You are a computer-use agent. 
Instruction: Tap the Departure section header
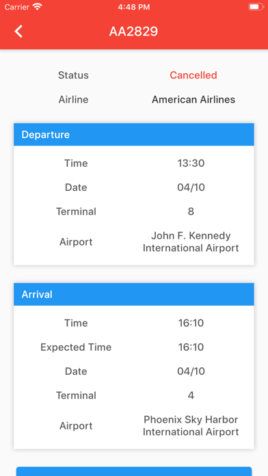pyautogui.click(x=134, y=135)
